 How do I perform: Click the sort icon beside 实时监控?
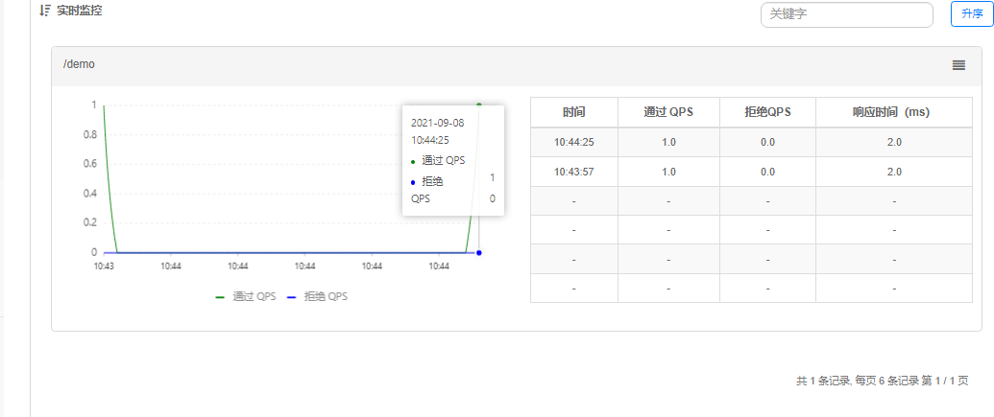(44, 11)
